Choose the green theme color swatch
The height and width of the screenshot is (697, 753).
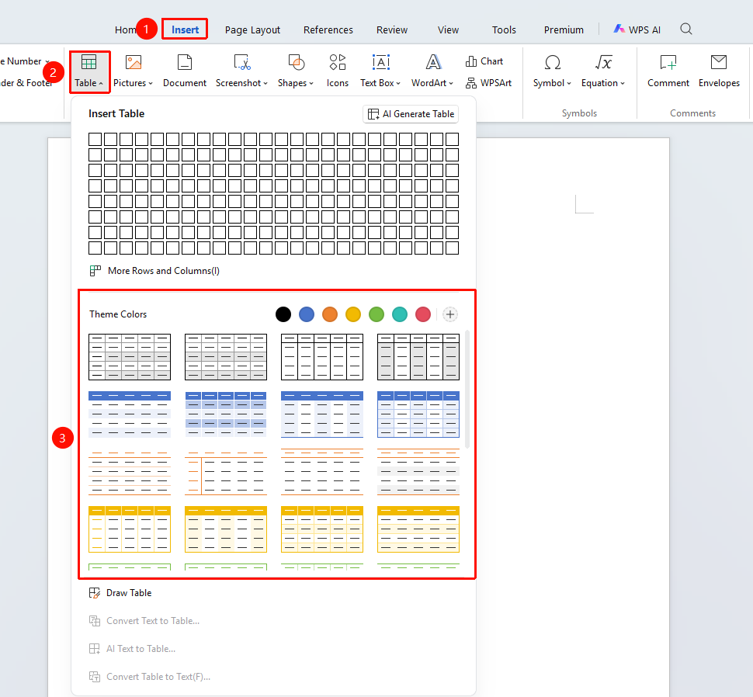pos(376,314)
